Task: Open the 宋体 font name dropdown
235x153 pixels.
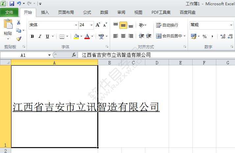Action: click(76, 25)
